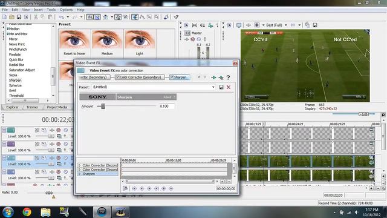Toggle Enable Snapping toolbar button
Image resolution: width=387 pixels, height=218 pixels.
[90, 17]
